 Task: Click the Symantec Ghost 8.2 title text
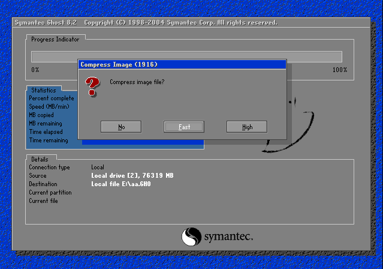[x=46, y=23]
